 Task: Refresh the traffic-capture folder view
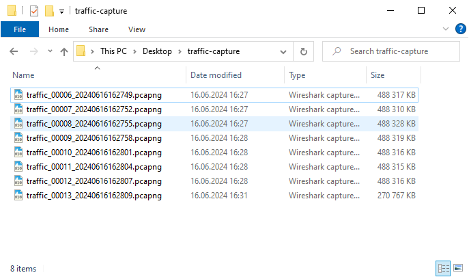point(304,51)
